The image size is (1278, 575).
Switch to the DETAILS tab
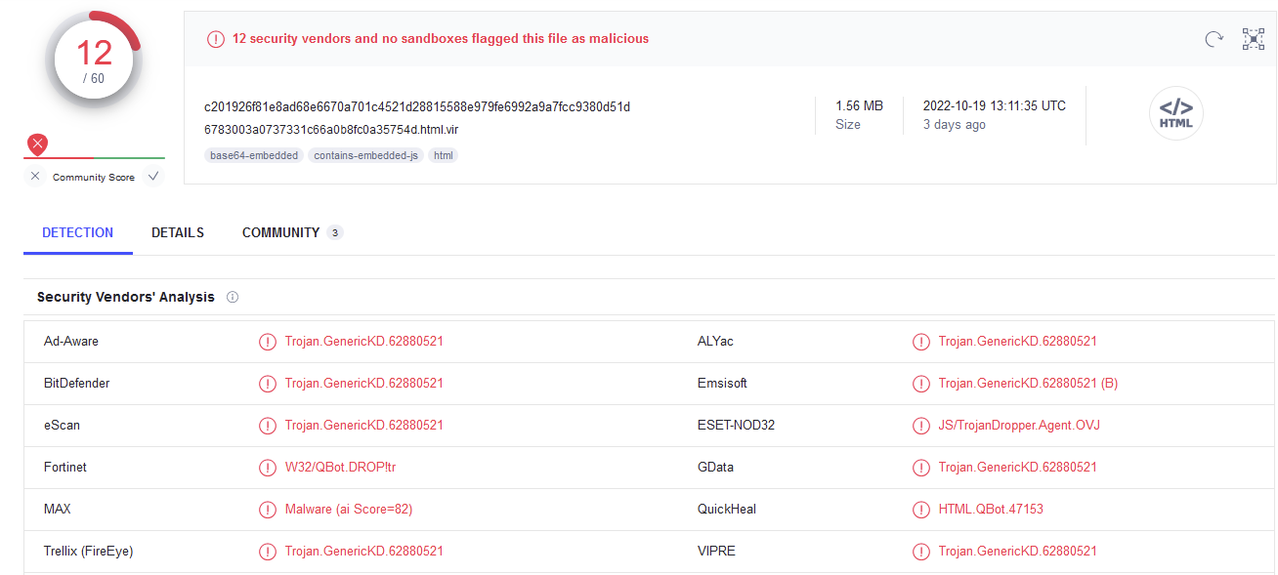point(178,232)
